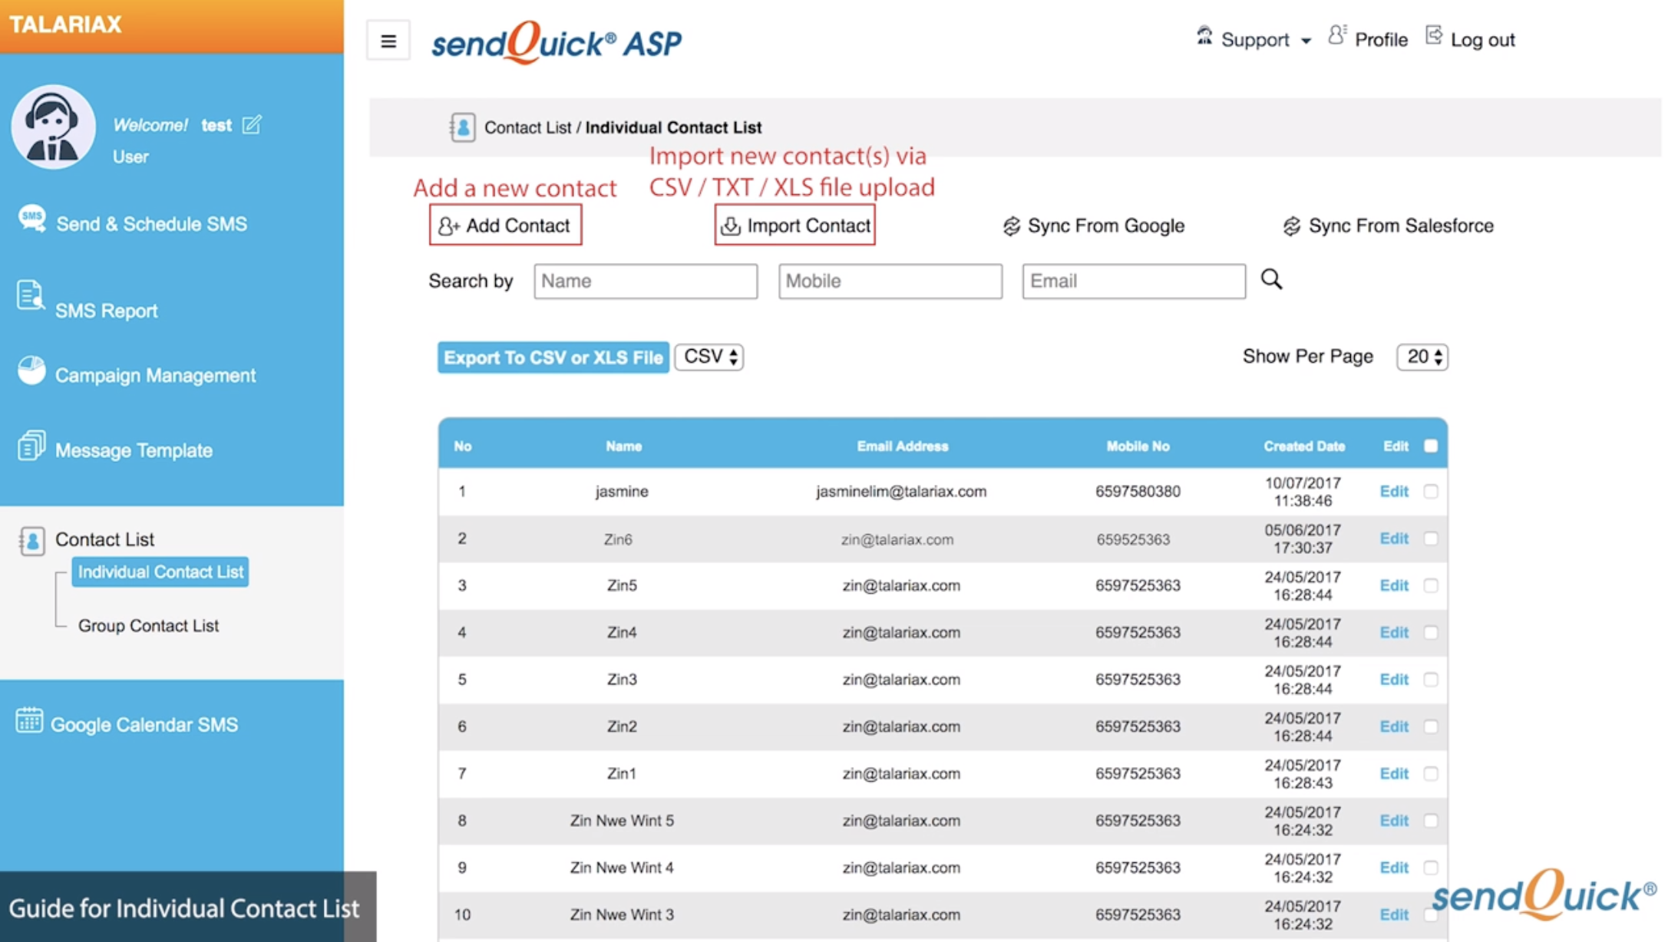Focus the Name search field
The width and height of the screenshot is (1678, 942).
(x=646, y=281)
